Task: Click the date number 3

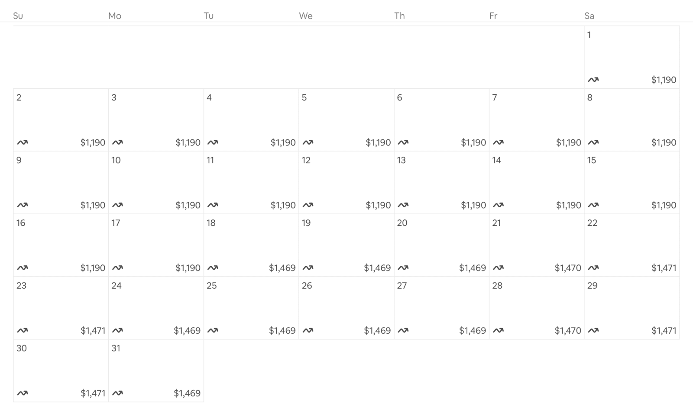Action: click(114, 97)
